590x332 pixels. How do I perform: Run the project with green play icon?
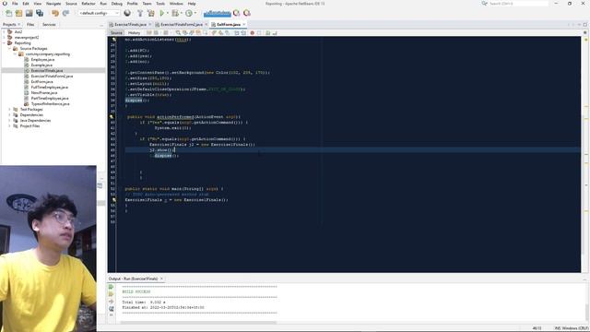(162, 13)
